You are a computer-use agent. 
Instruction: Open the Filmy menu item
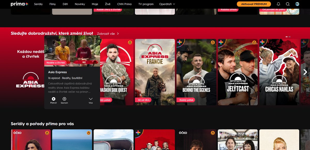click(x=53, y=4)
